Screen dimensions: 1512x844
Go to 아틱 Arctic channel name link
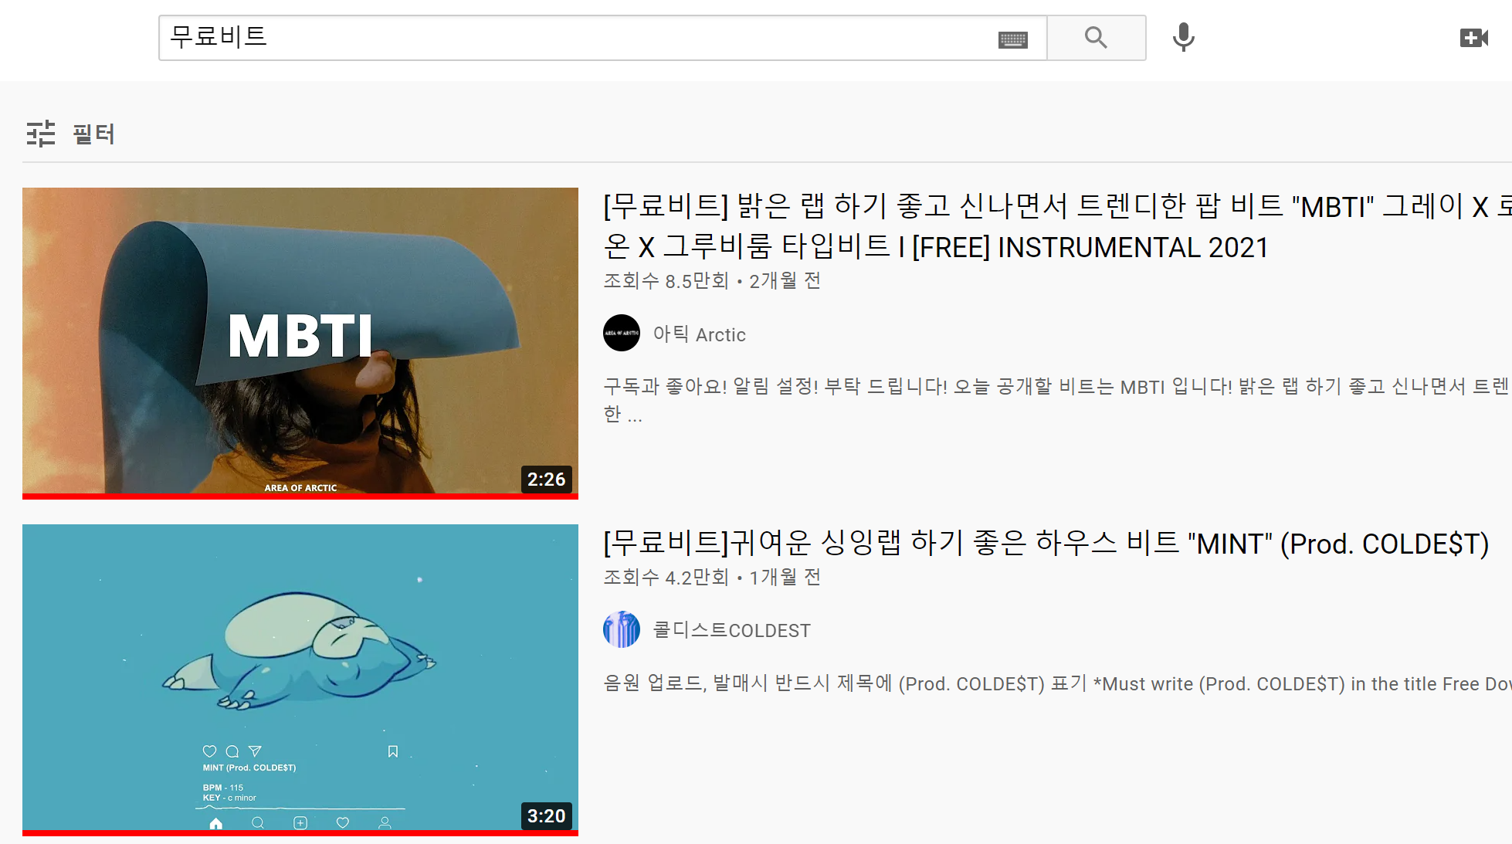pos(700,334)
